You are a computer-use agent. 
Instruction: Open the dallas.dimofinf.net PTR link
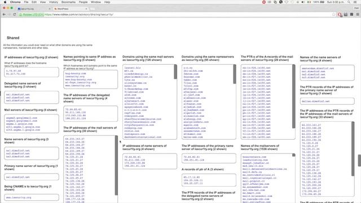coord(316,101)
